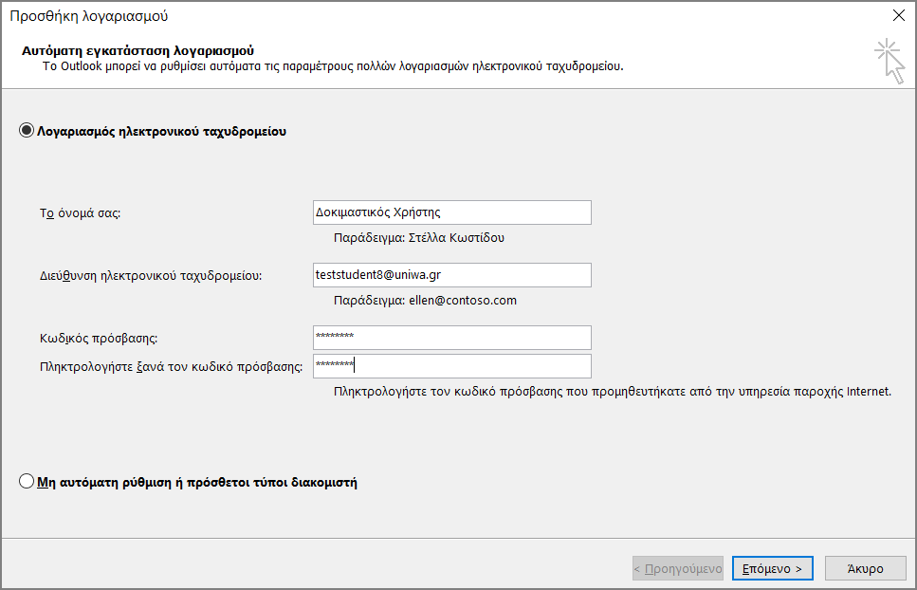Viewport: 917px width, 590px height.
Task: Click Διεύθυνση ηλεκτρονικού ταχυδρομείου field label
Action: 151,276
